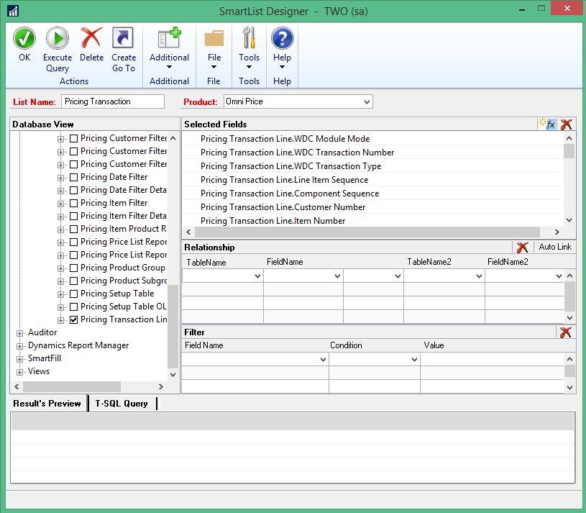Open the Relationship FieldName2 dropdown
Viewport: 586px width, 513px height.
559,276
